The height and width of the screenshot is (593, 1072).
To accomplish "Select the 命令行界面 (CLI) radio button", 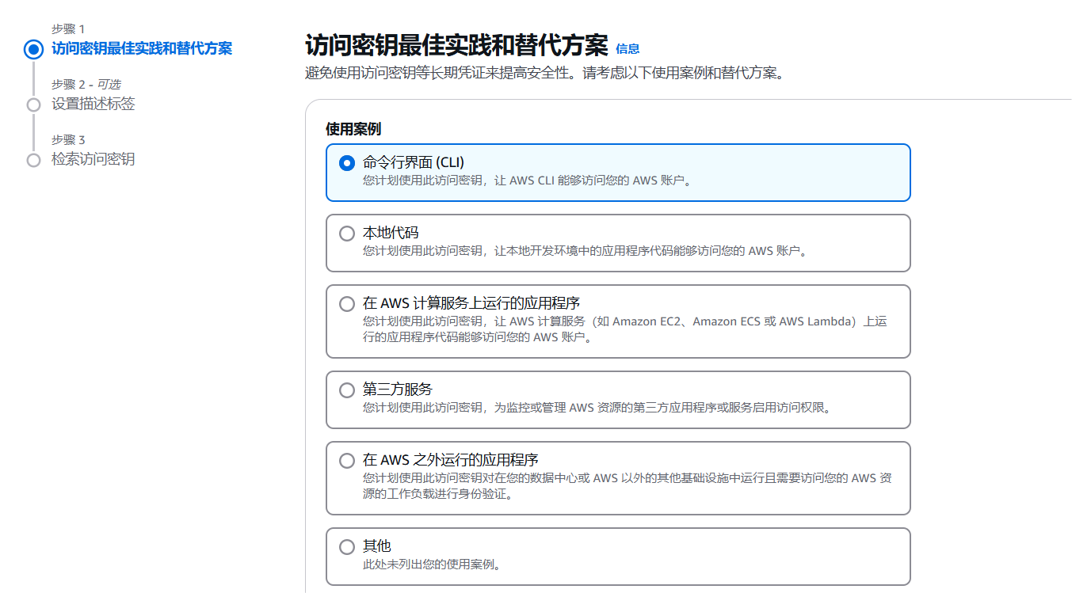I will tap(347, 163).
